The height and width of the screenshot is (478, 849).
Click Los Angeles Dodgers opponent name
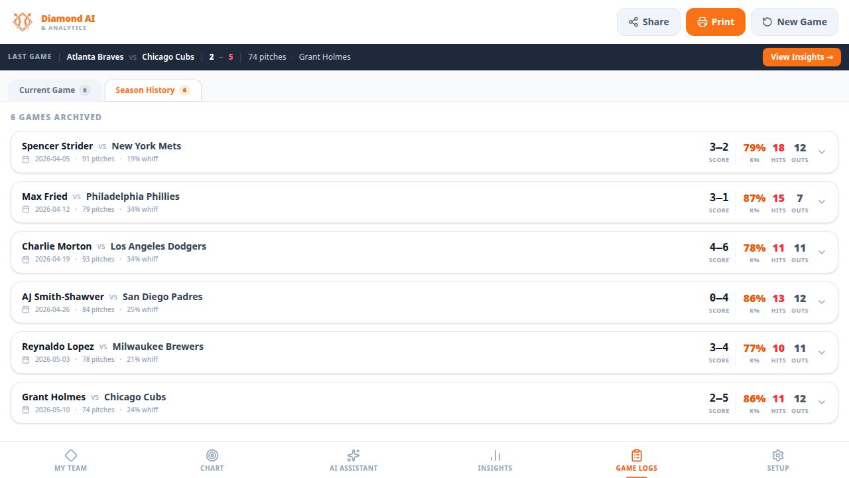pos(159,246)
